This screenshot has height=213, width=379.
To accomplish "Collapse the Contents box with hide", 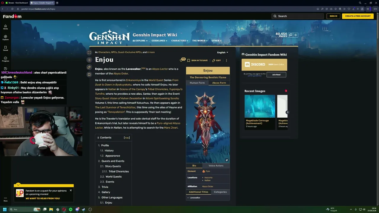I will (x=127, y=138).
